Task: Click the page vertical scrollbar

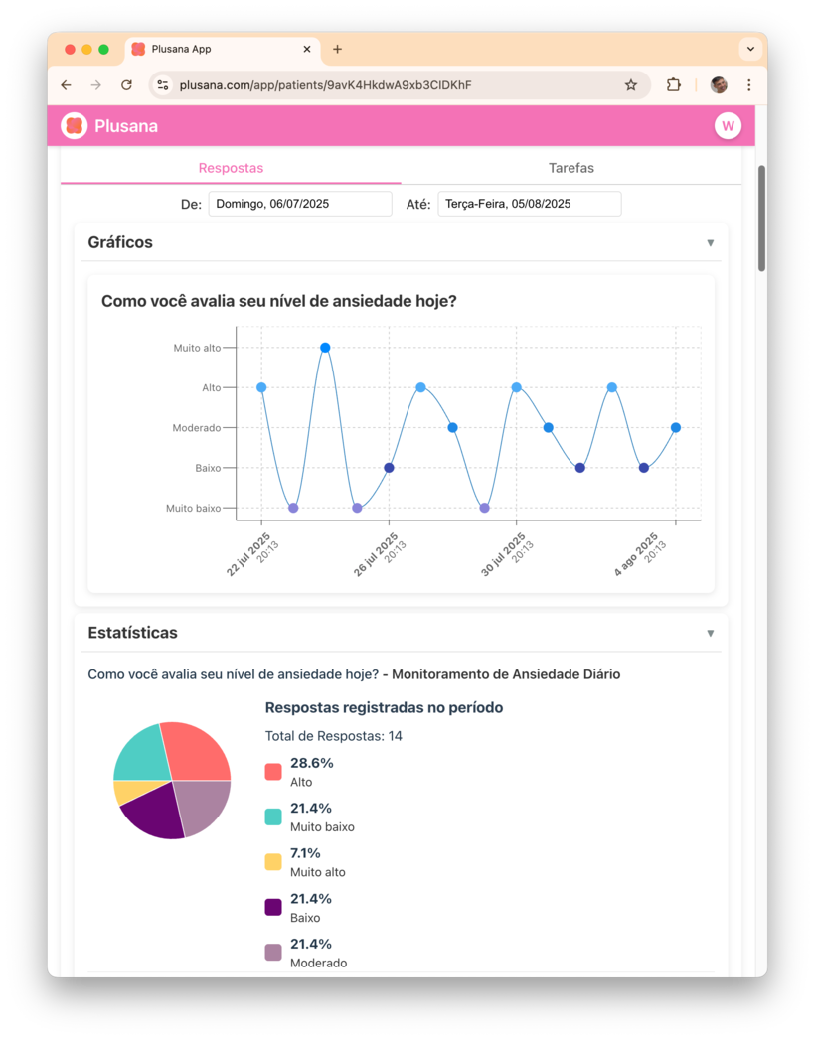Action: click(x=761, y=219)
